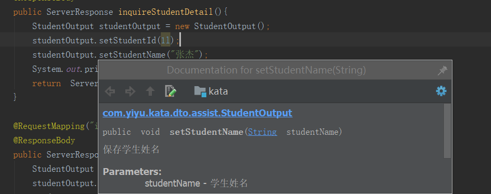Click '保存学生姓名' description text

[x=131, y=150]
